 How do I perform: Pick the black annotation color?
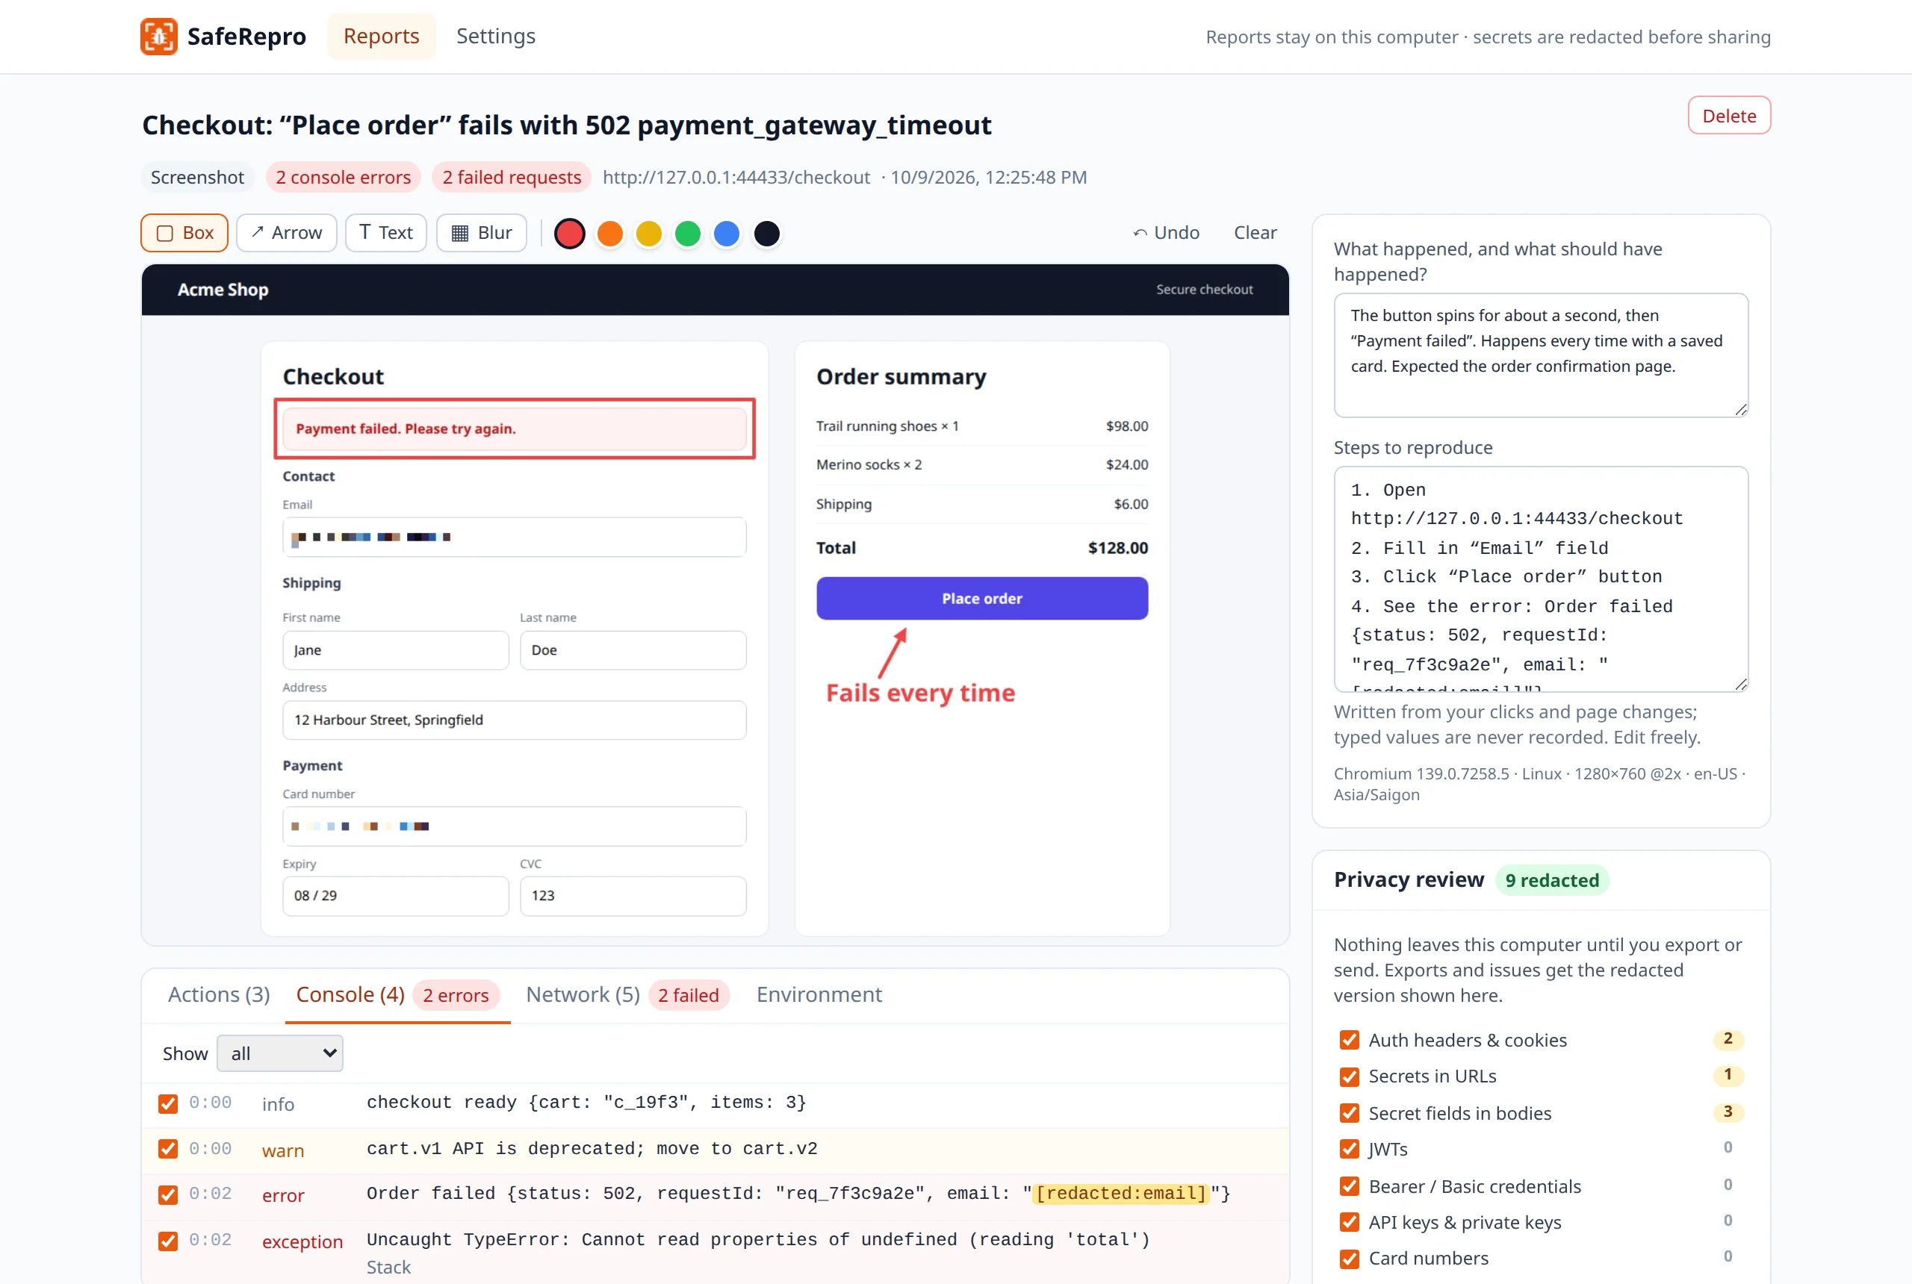pos(767,234)
